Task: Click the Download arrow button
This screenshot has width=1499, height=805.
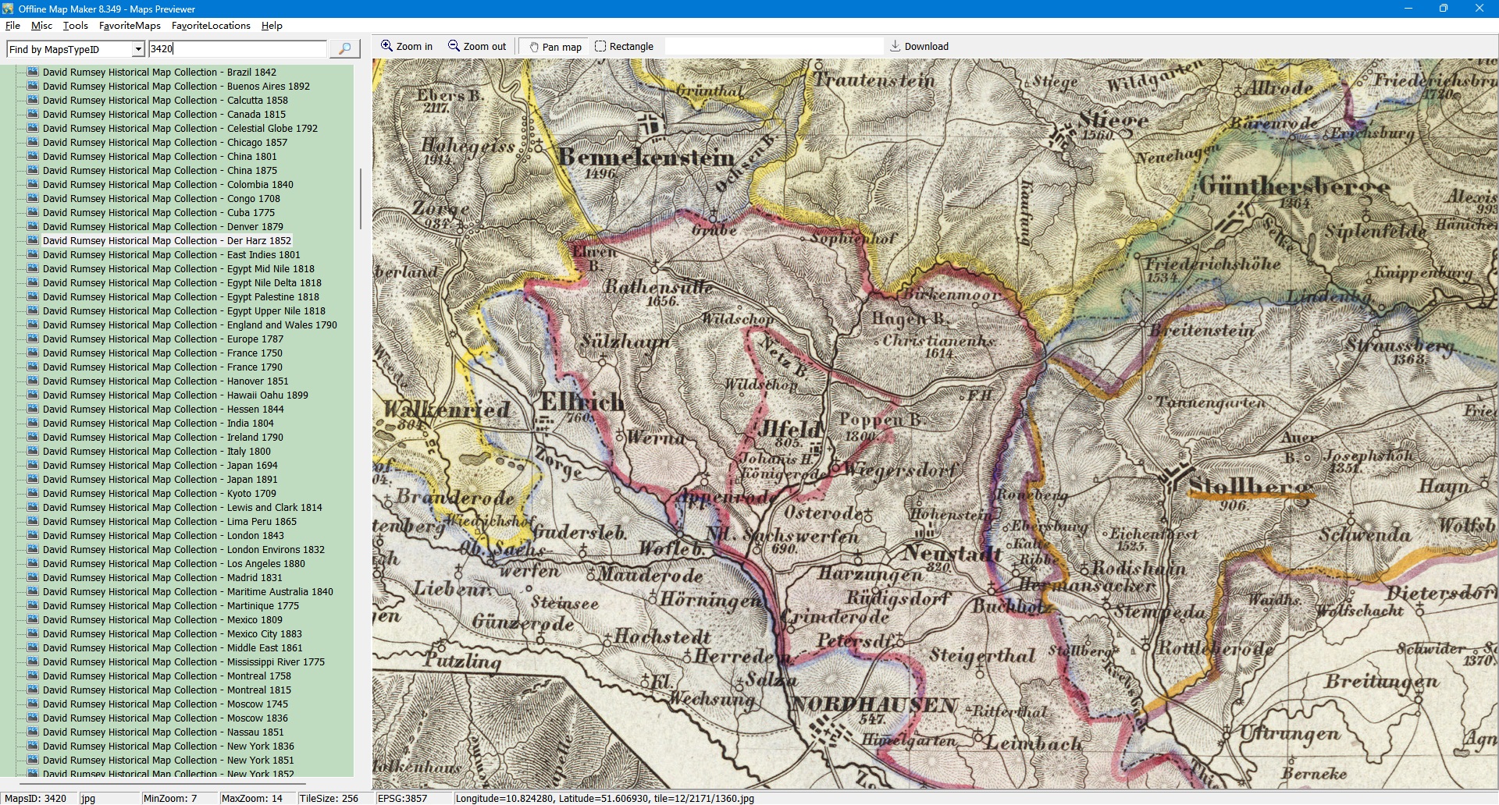Action: (919, 47)
